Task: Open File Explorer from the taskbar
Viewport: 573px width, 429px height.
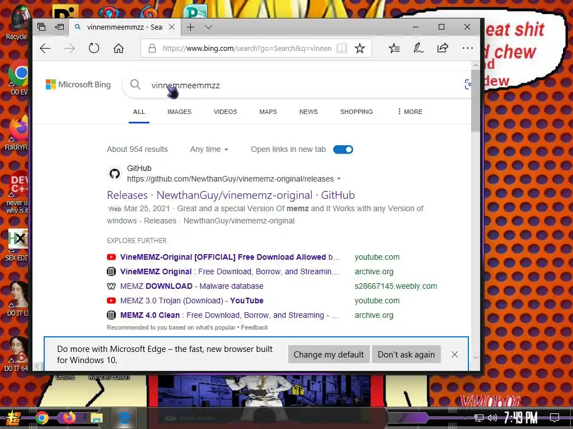Action: coord(96,418)
